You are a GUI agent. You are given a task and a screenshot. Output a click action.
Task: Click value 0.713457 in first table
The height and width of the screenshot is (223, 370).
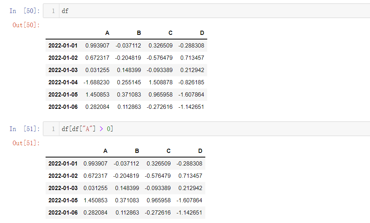192,58
